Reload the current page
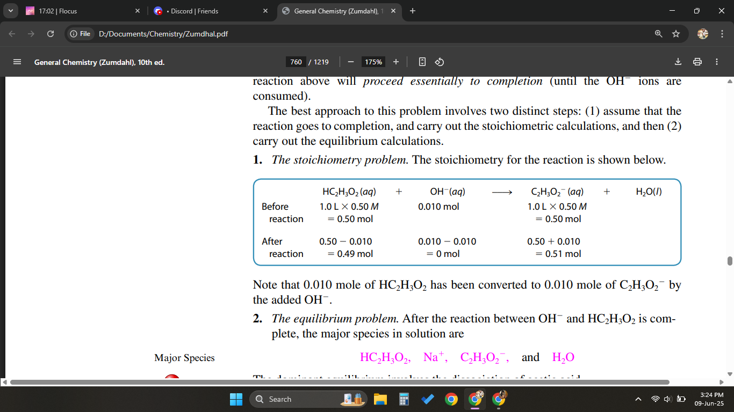The image size is (734, 412). 51,34
